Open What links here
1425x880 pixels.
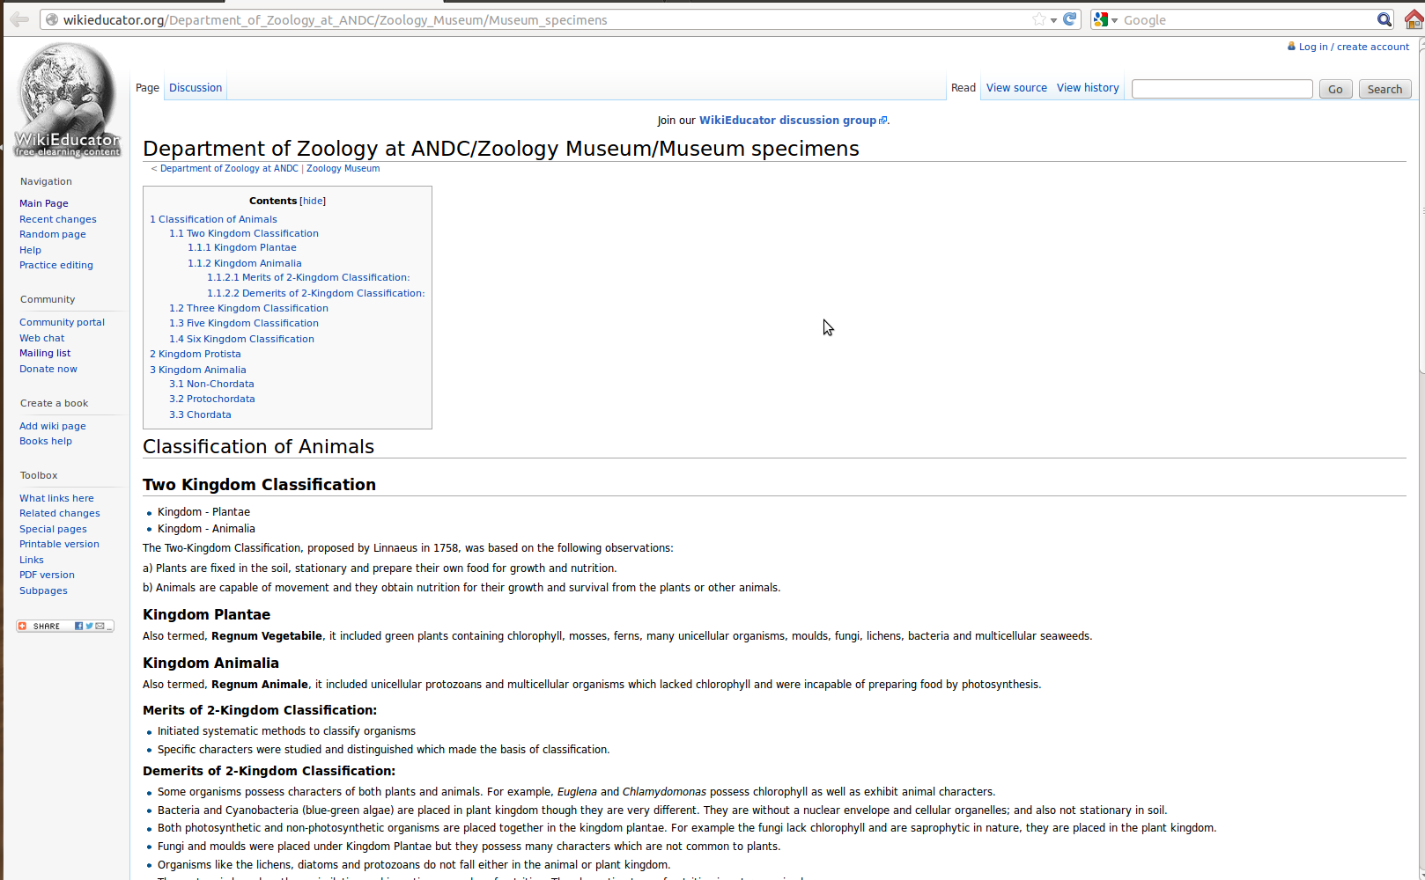(56, 498)
